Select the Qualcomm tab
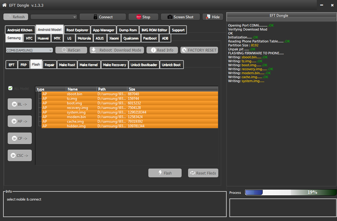This screenshot has width=337, height=221. click(131, 38)
